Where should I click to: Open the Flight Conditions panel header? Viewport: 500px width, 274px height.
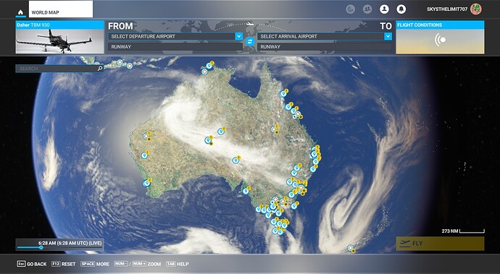click(x=440, y=25)
